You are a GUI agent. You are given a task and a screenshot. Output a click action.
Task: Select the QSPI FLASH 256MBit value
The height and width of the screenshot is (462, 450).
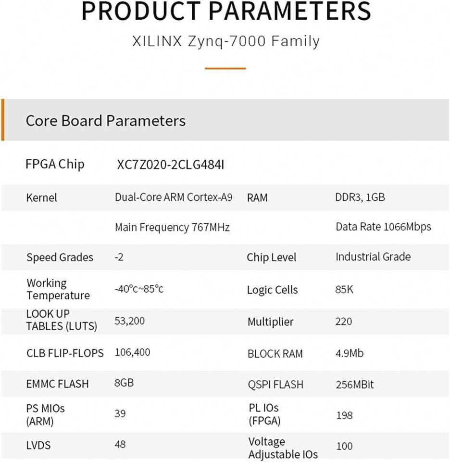[354, 385]
